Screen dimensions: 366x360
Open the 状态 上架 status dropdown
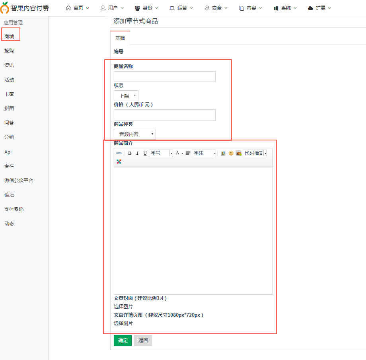click(x=126, y=96)
